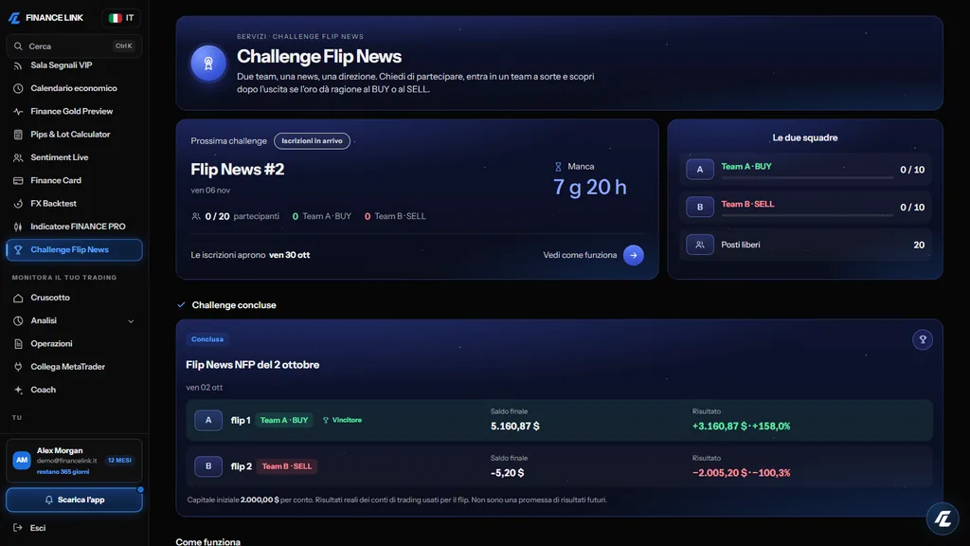Expand the Analisi submenu chevron
Image resolution: width=970 pixels, height=546 pixels.
click(131, 321)
